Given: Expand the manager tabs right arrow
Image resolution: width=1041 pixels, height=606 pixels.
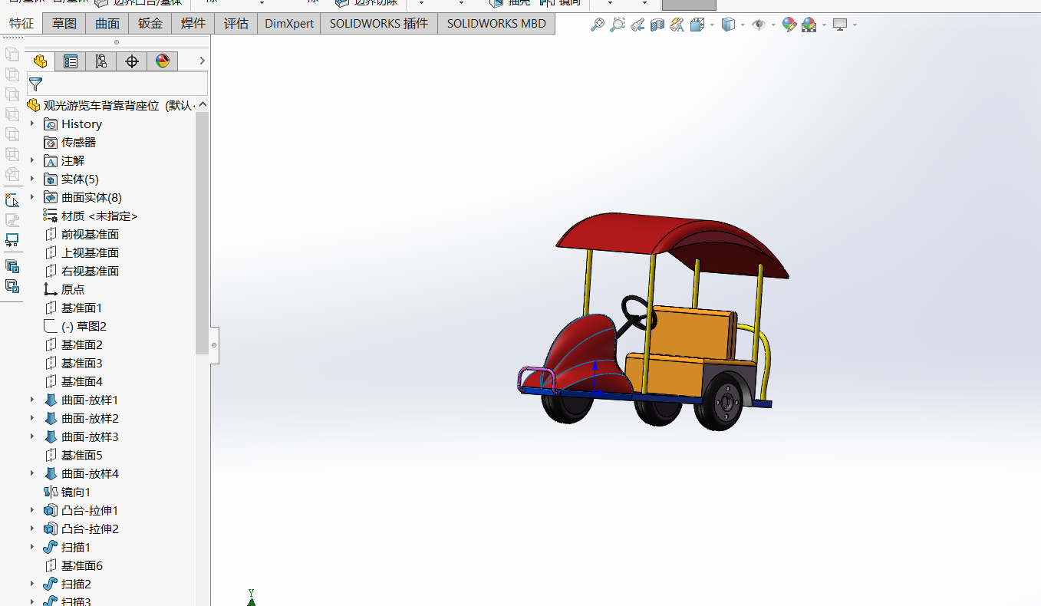Looking at the screenshot, I should click(202, 61).
